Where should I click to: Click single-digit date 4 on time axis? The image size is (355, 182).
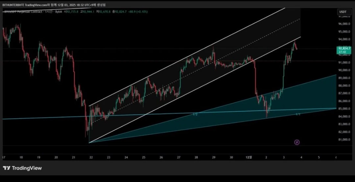301,157
